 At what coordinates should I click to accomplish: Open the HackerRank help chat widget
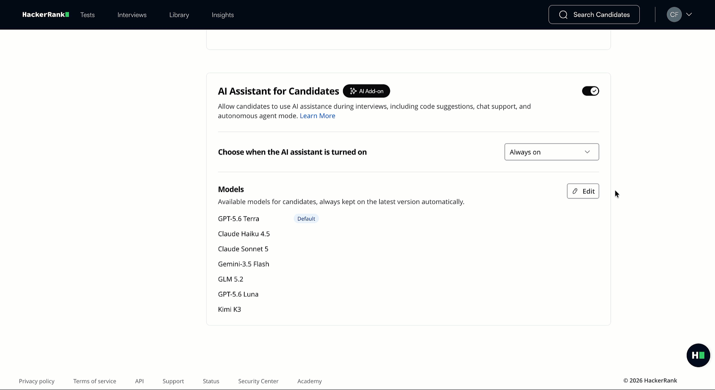pos(698,355)
